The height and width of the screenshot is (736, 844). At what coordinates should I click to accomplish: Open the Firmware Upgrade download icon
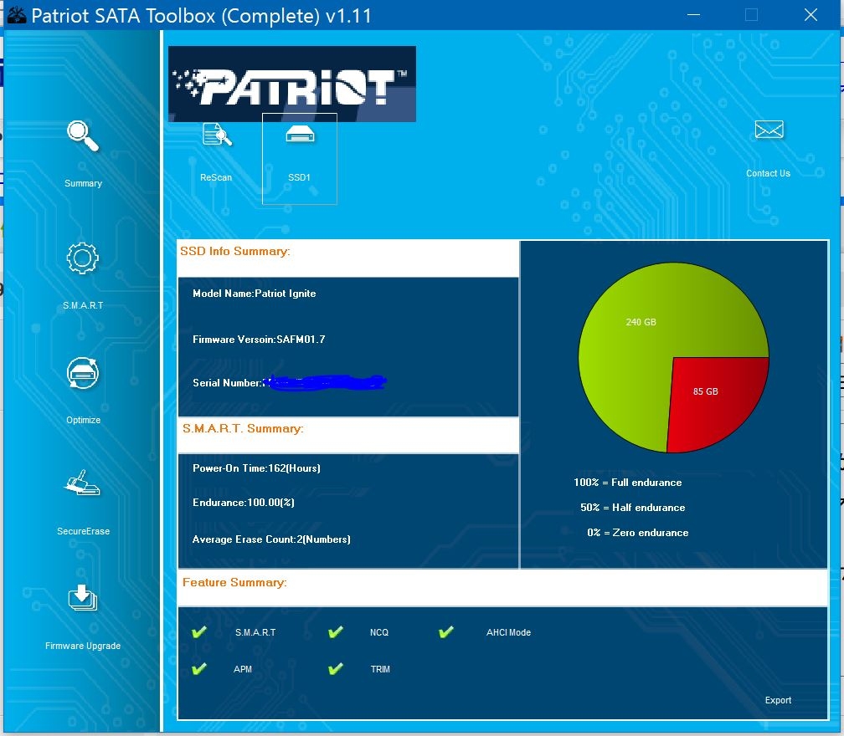82,597
